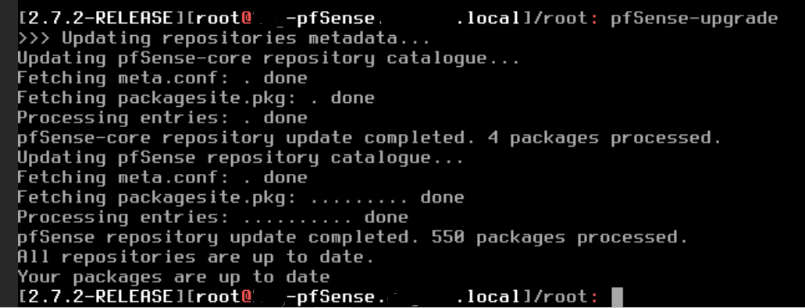Click the second 'Processing entries' line with dots
Image resolution: width=805 pixels, height=308 pixels.
coord(212,218)
